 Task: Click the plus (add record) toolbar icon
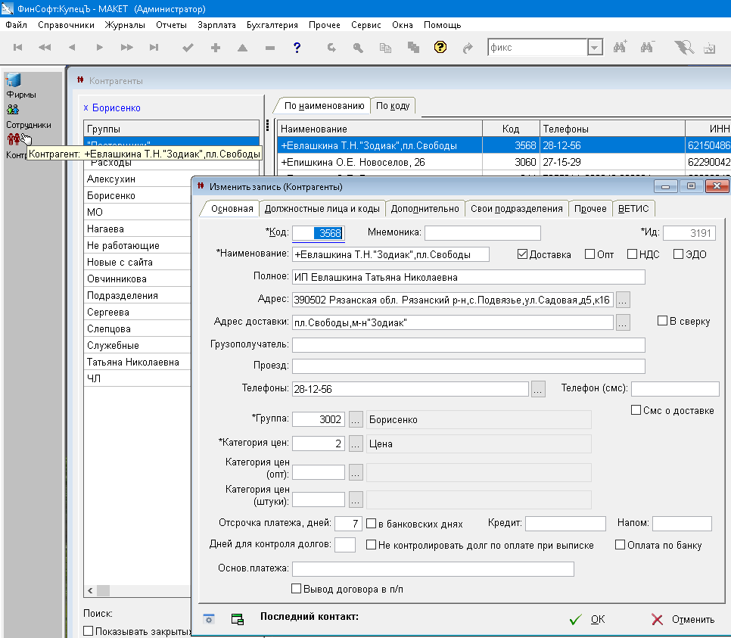[x=216, y=48]
